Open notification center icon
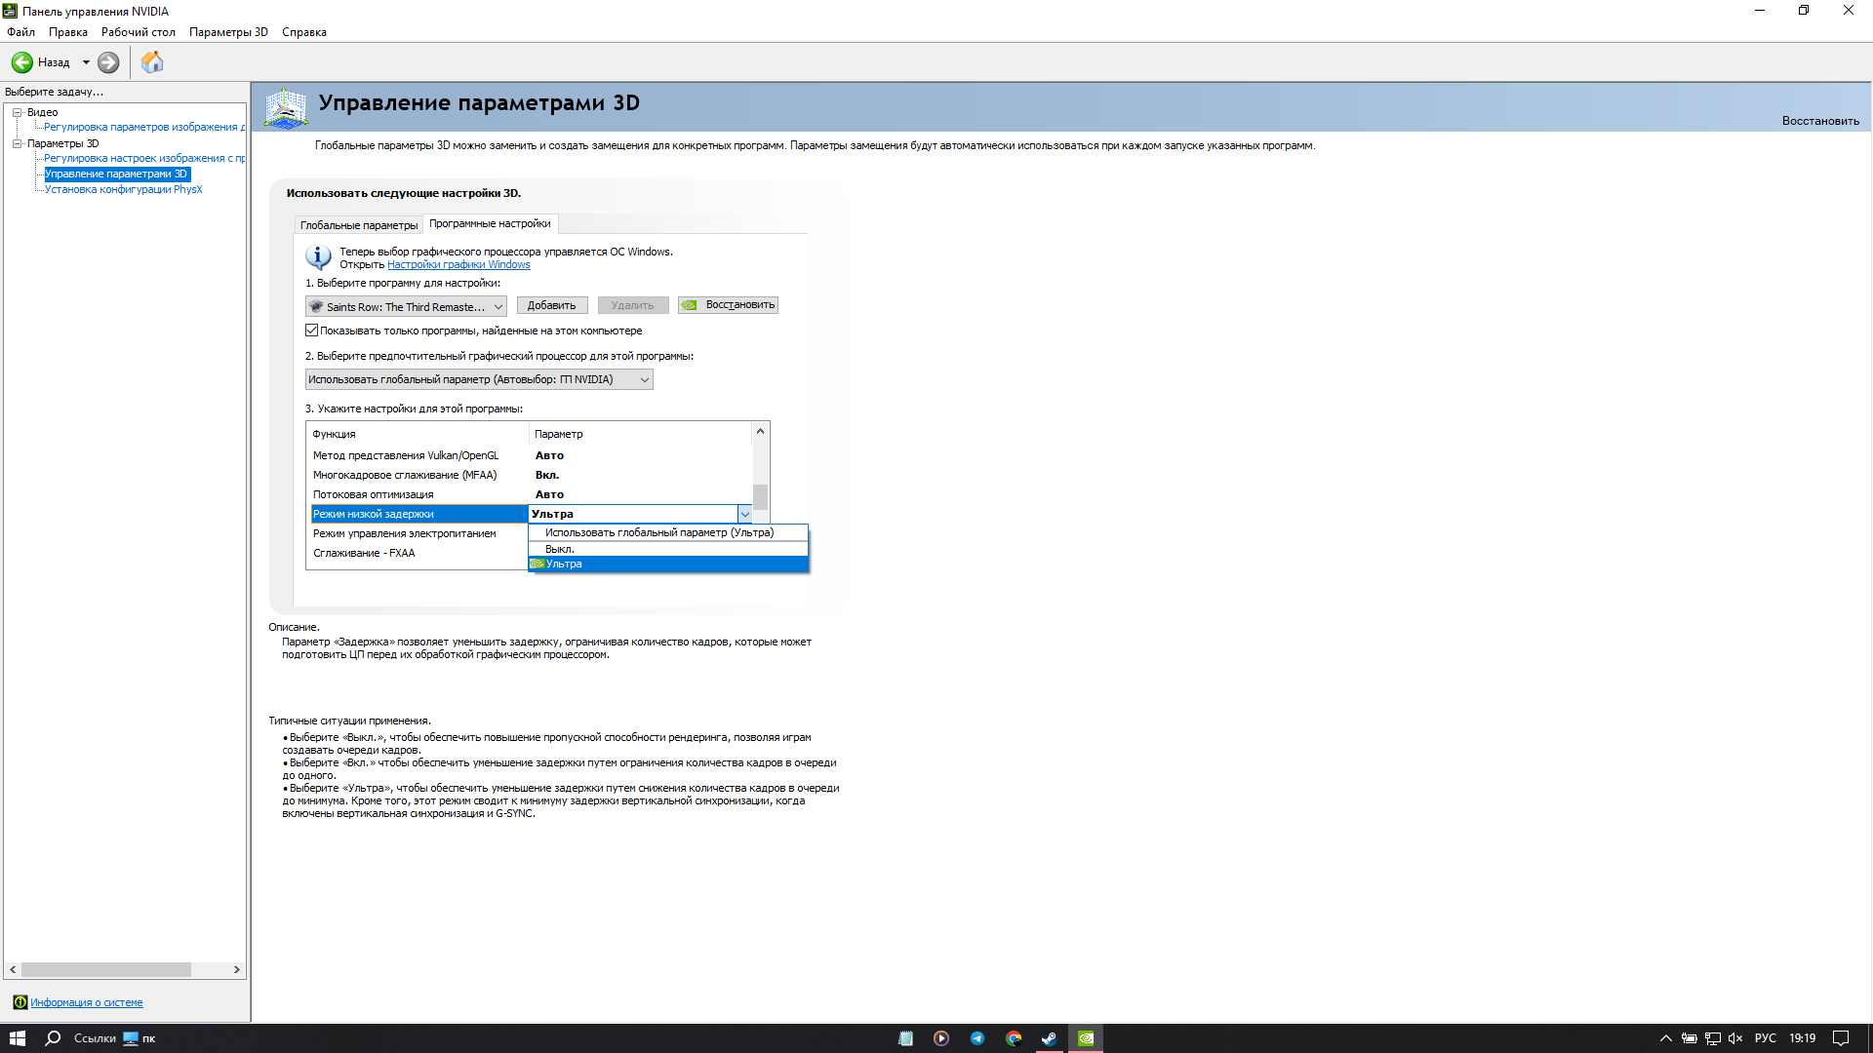1873x1053 pixels. 1841,1038
